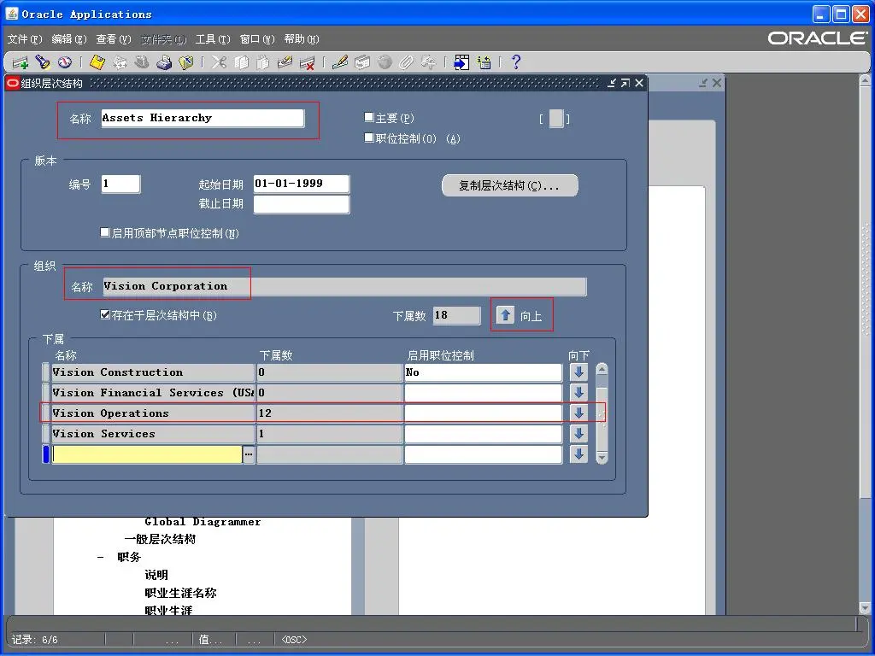Image resolution: width=875 pixels, height=656 pixels.
Task: Click the Cut scissors icon
Action: pos(219,62)
